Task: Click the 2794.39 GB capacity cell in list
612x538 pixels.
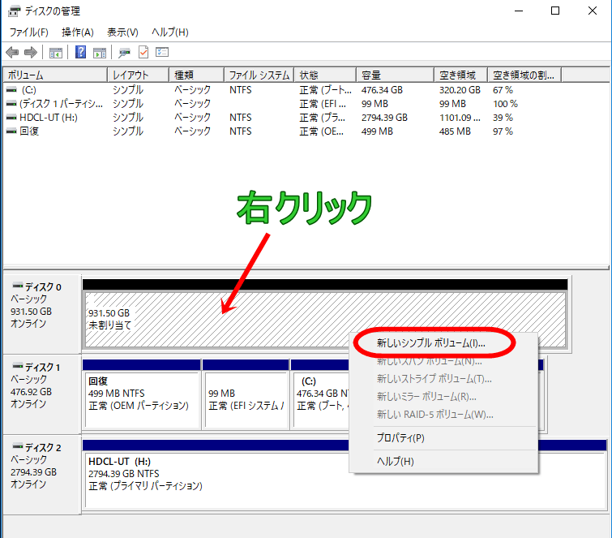Action: [x=384, y=117]
